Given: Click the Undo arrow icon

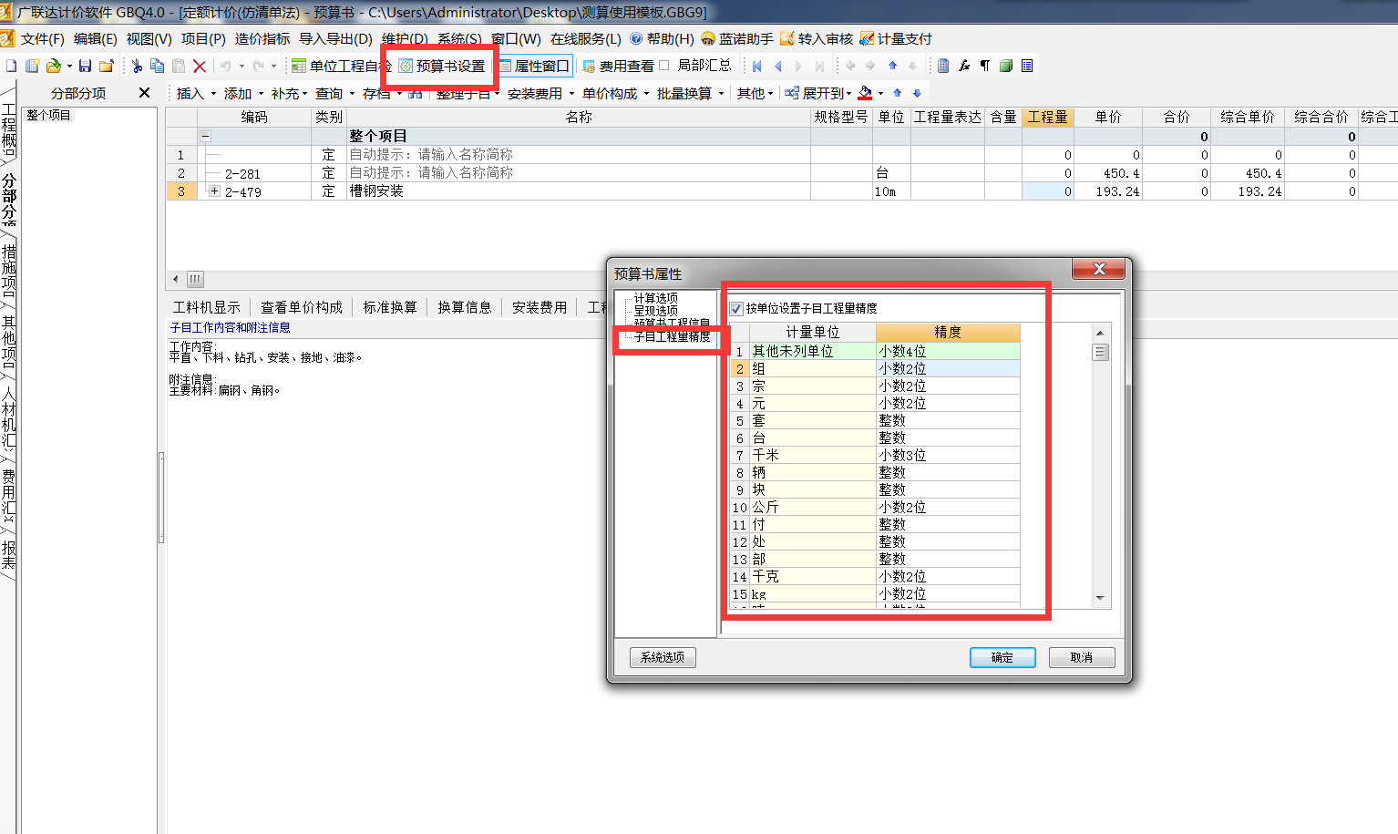Looking at the screenshot, I should coord(225,66).
